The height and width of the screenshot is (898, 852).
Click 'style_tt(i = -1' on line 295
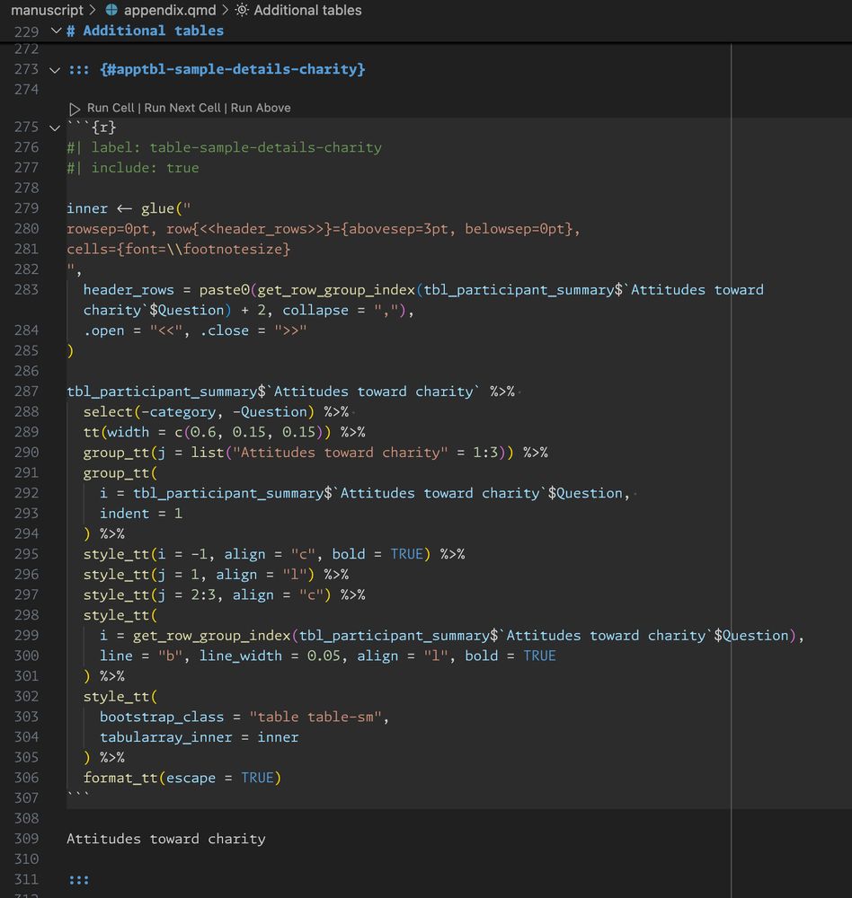[x=145, y=554]
